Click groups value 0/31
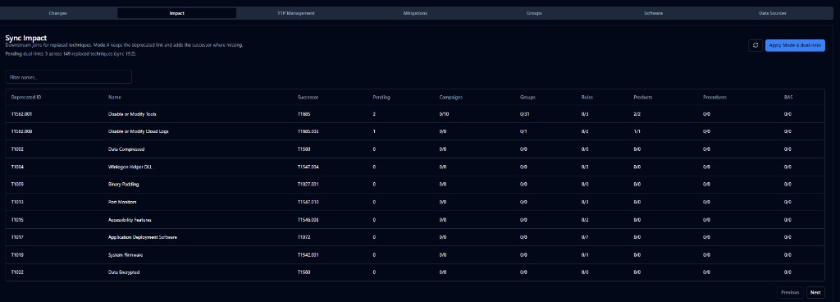The image size is (840, 302). (x=524, y=114)
